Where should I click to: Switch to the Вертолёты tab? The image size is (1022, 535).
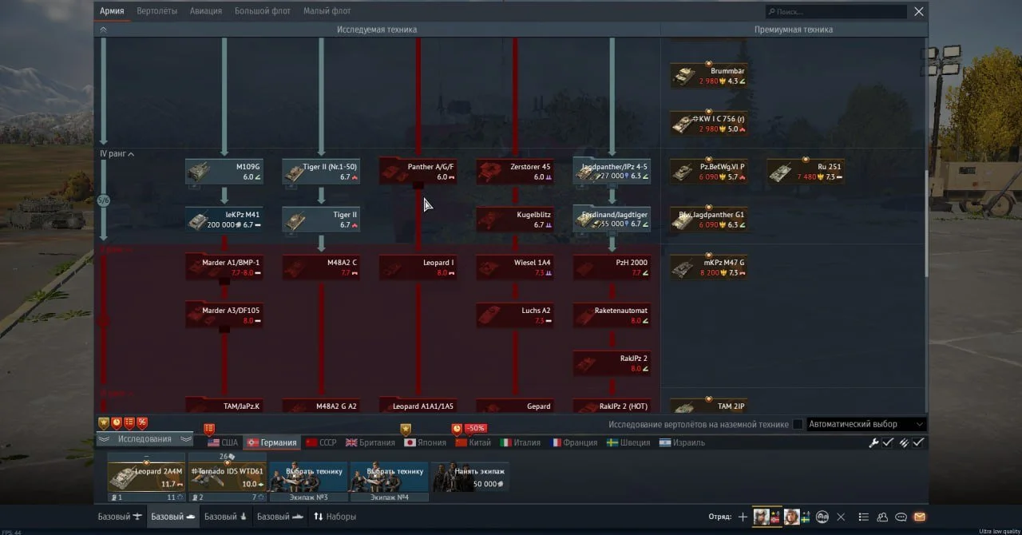coord(157,11)
